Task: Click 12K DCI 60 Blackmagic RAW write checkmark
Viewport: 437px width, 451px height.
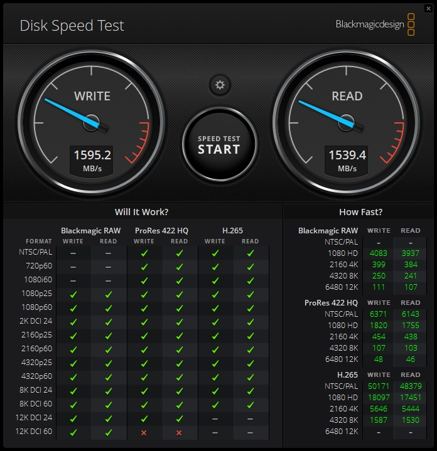Action: [73, 432]
